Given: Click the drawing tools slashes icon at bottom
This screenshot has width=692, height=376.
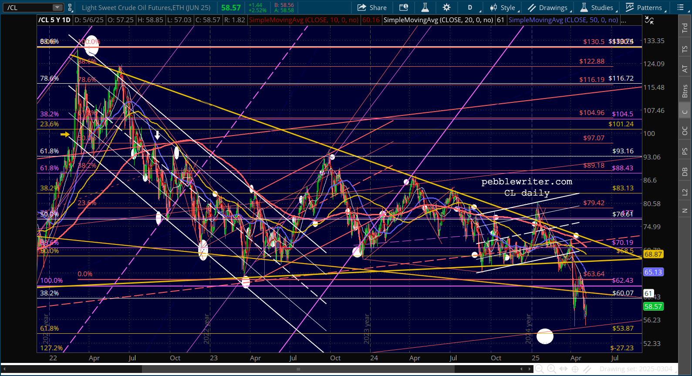Looking at the screenshot, I should pyautogui.click(x=587, y=369).
